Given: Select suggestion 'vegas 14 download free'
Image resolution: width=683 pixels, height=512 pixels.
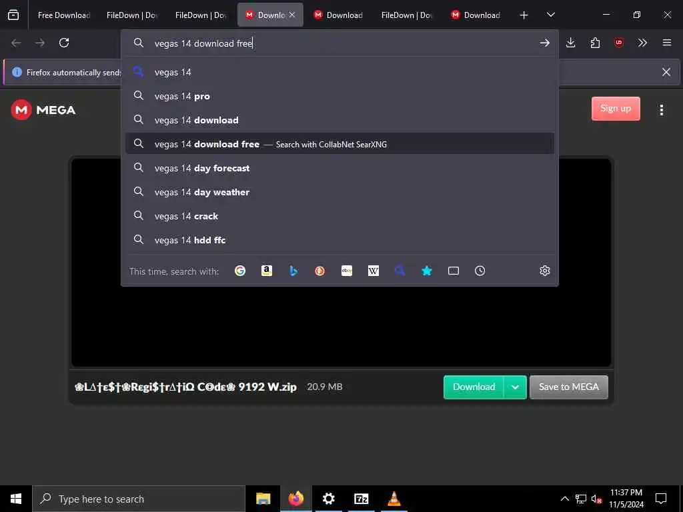Looking at the screenshot, I should (339, 144).
